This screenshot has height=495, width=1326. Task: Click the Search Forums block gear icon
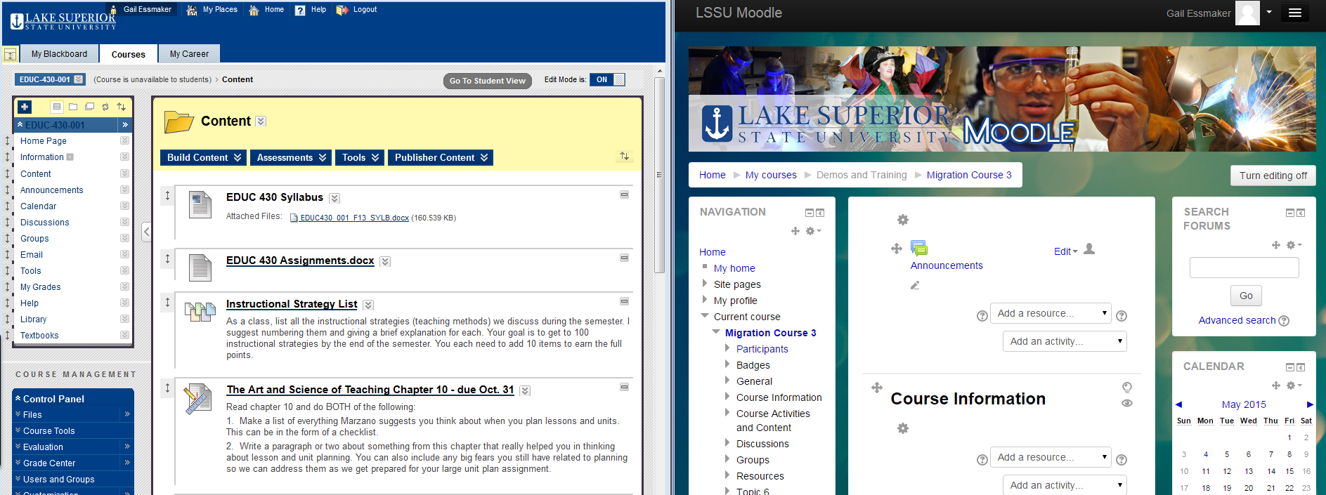tap(1294, 245)
